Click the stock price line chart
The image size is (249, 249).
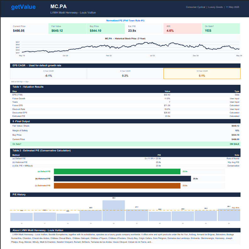click(x=130, y=47)
